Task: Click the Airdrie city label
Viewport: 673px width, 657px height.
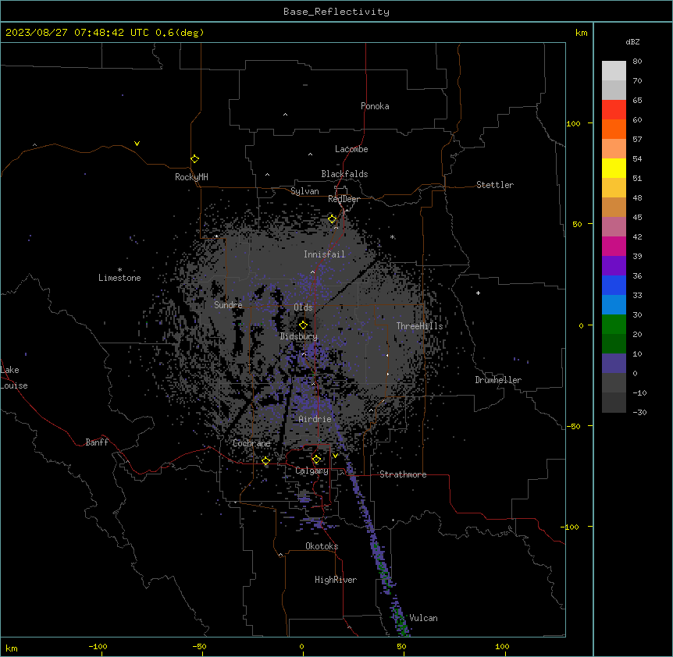Action: click(315, 419)
